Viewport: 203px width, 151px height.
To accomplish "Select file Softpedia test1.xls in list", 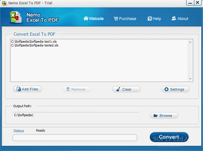I will coord(34,42).
